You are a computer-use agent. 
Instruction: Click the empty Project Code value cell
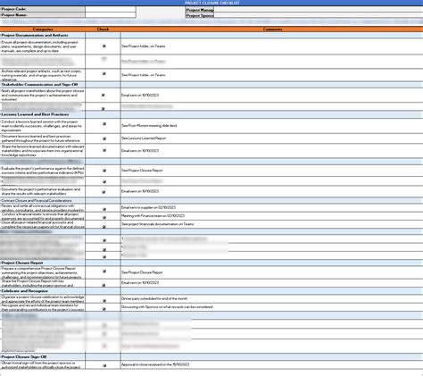point(111,9)
